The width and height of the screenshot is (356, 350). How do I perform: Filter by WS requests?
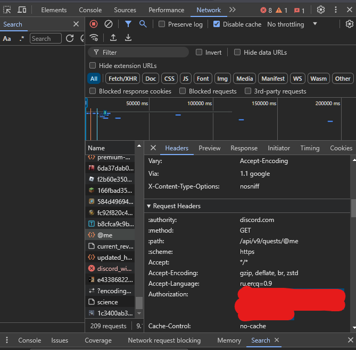(297, 79)
